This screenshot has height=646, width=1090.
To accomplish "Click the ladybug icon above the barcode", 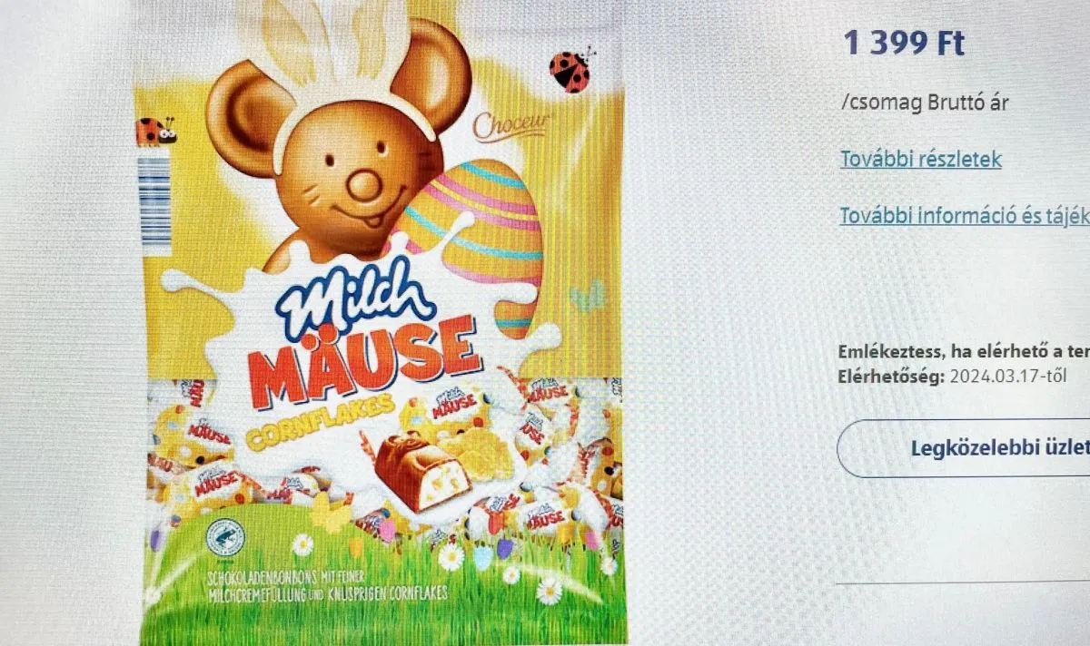I will (154, 132).
